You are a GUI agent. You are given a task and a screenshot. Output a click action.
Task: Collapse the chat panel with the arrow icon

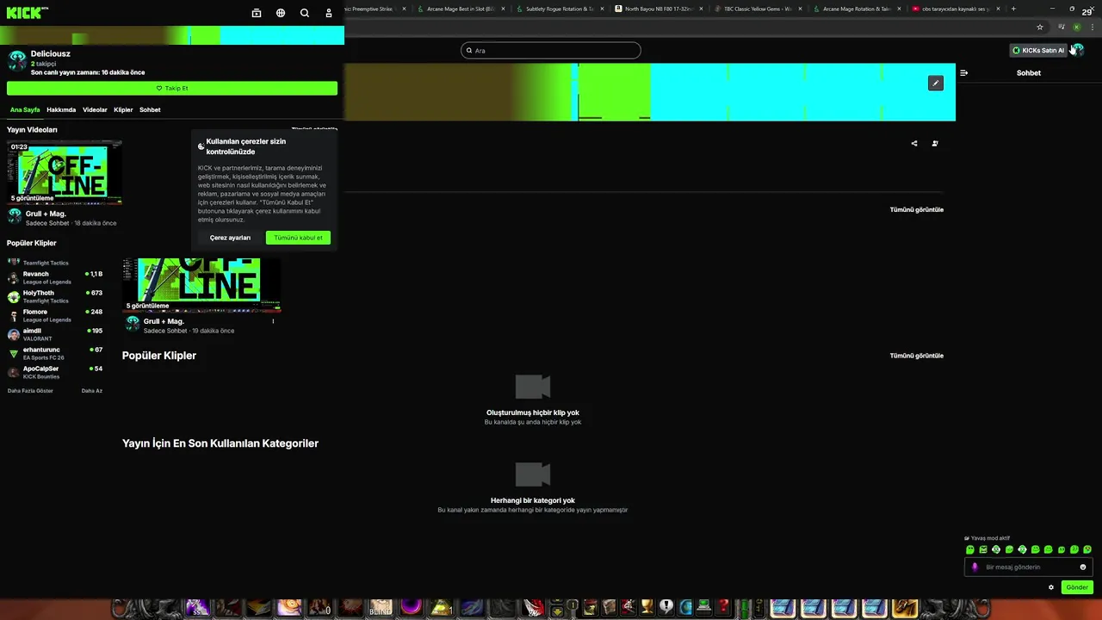[963, 73]
